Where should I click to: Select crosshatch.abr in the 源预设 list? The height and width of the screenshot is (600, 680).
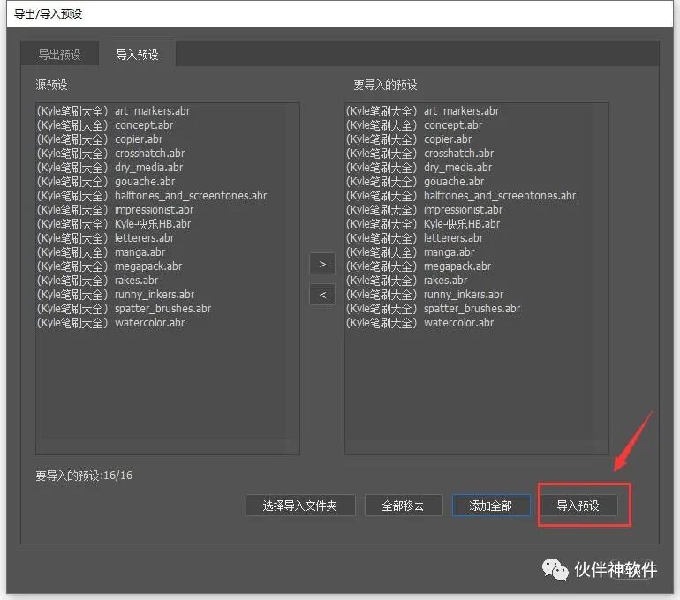coord(110,154)
